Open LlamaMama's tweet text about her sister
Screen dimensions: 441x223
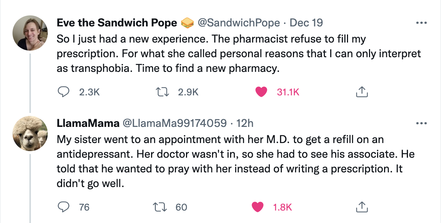[235, 161]
